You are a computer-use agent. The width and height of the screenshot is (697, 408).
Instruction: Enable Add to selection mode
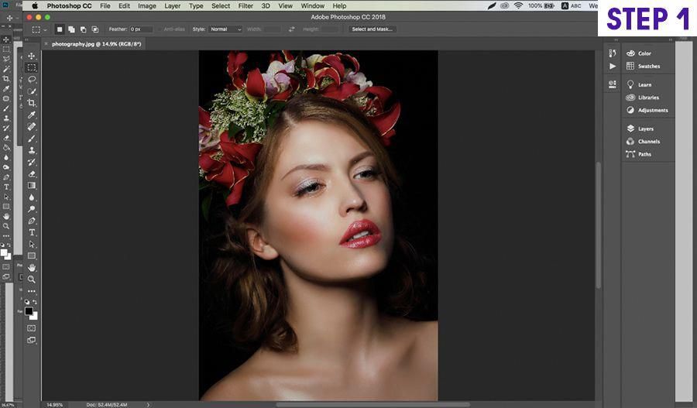click(x=70, y=29)
